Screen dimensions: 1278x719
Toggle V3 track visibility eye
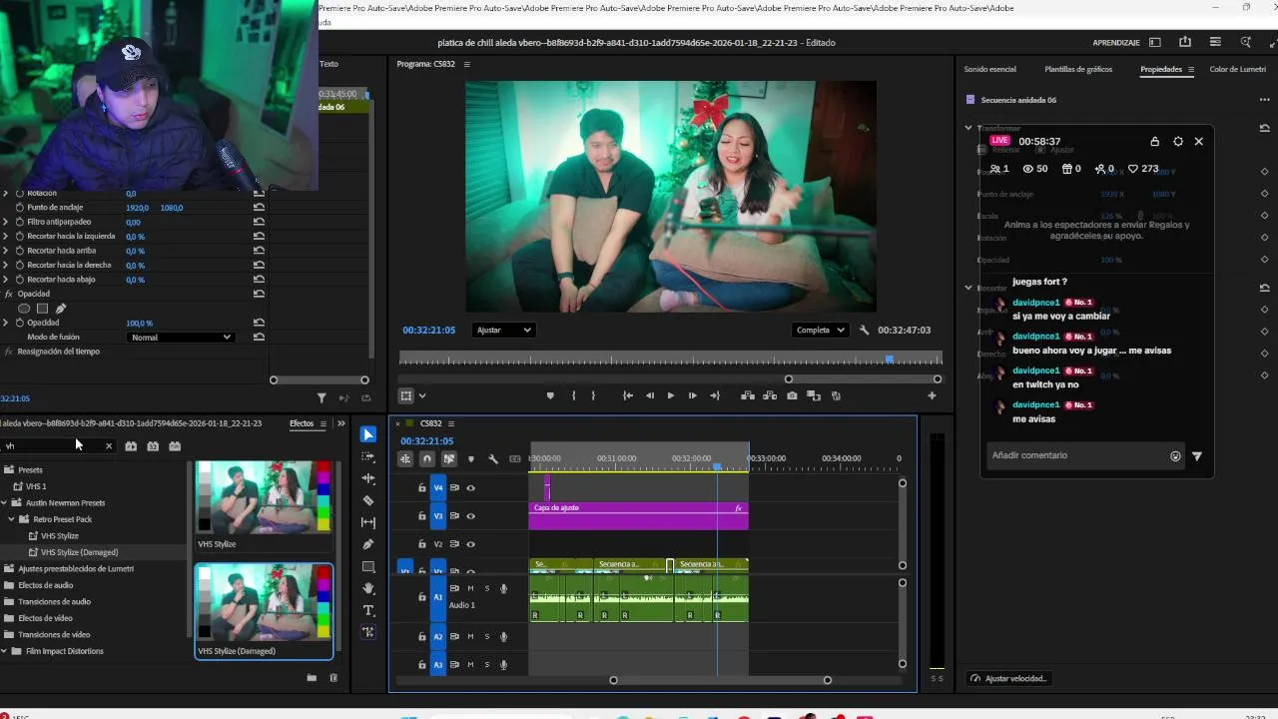pos(470,516)
